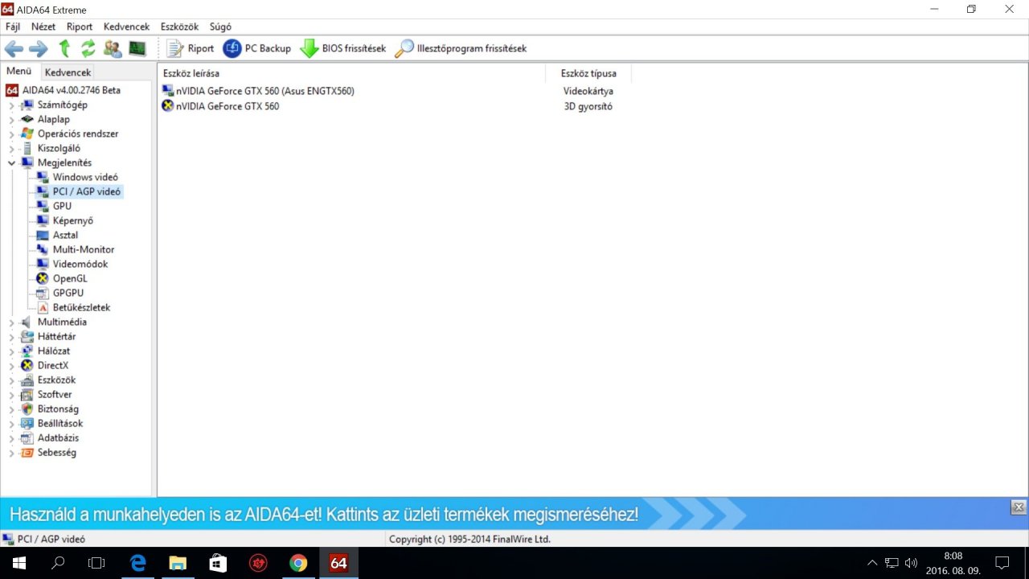This screenshot has width=1029, height=579.
Task: Click the Betűkészletek font icon
Action: click(x=43, y=307)
